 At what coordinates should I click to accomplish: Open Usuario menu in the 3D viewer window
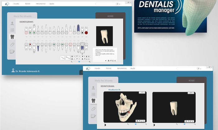point(97,68)
